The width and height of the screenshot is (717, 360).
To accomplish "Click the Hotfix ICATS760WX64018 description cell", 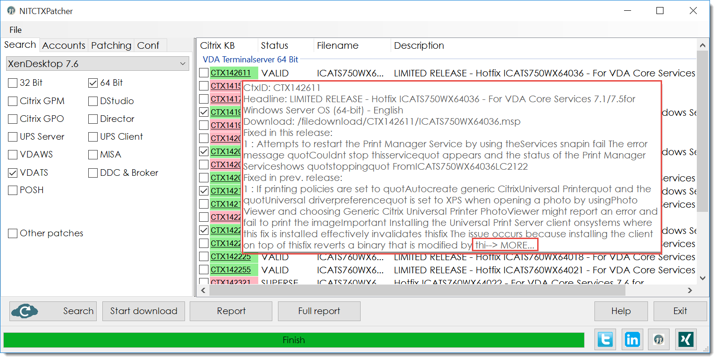I will (545, 257).
